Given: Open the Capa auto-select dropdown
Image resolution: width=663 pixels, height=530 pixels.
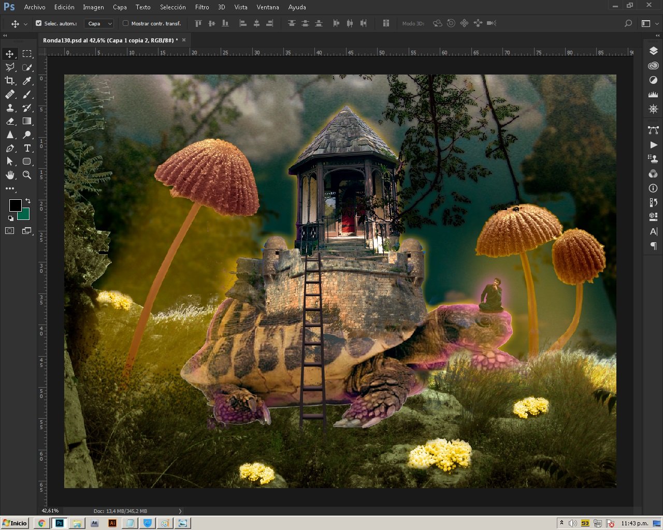Looking at the screenshot, I should click(99, 23).
